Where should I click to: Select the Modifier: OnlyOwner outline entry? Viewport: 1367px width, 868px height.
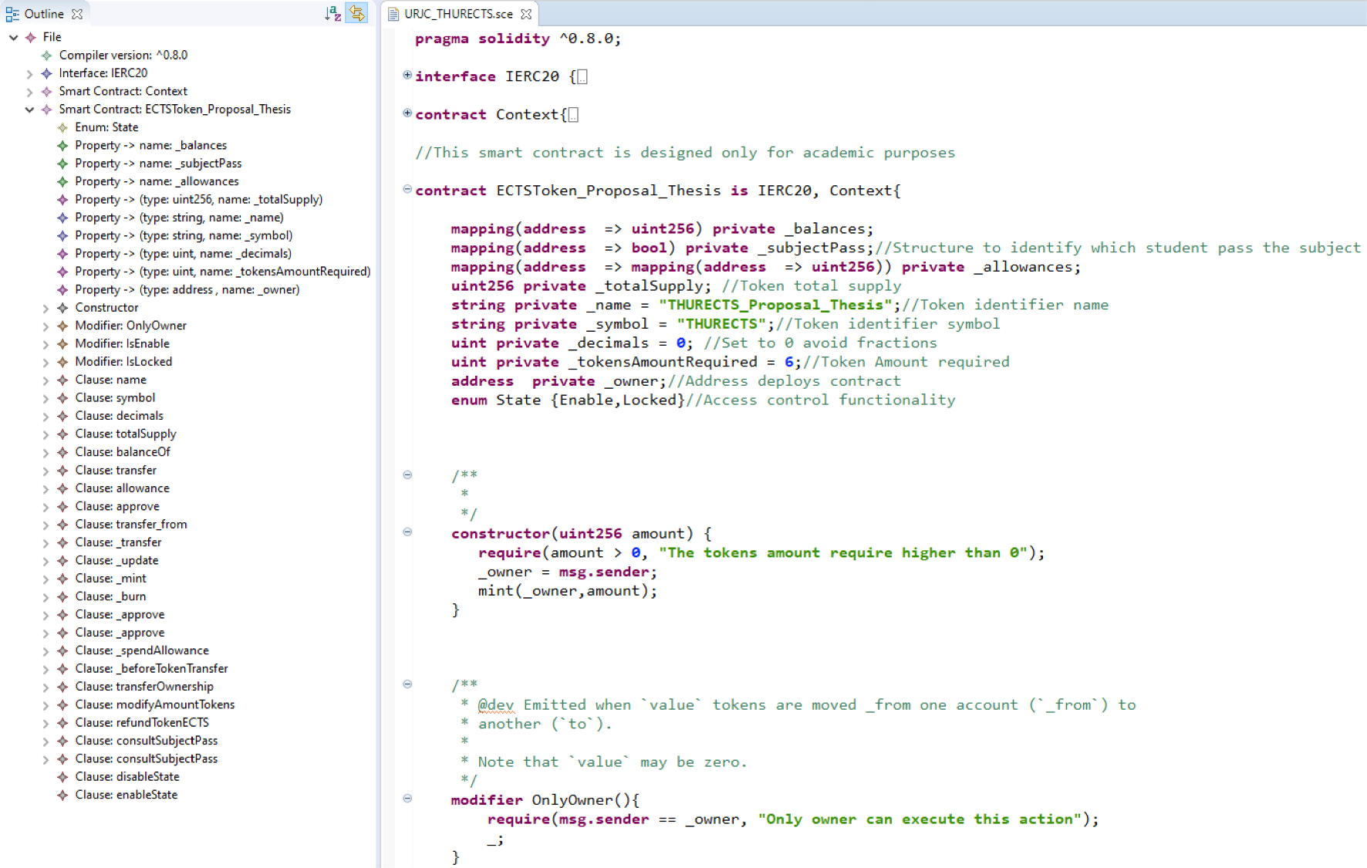click(x=130, y=326)
